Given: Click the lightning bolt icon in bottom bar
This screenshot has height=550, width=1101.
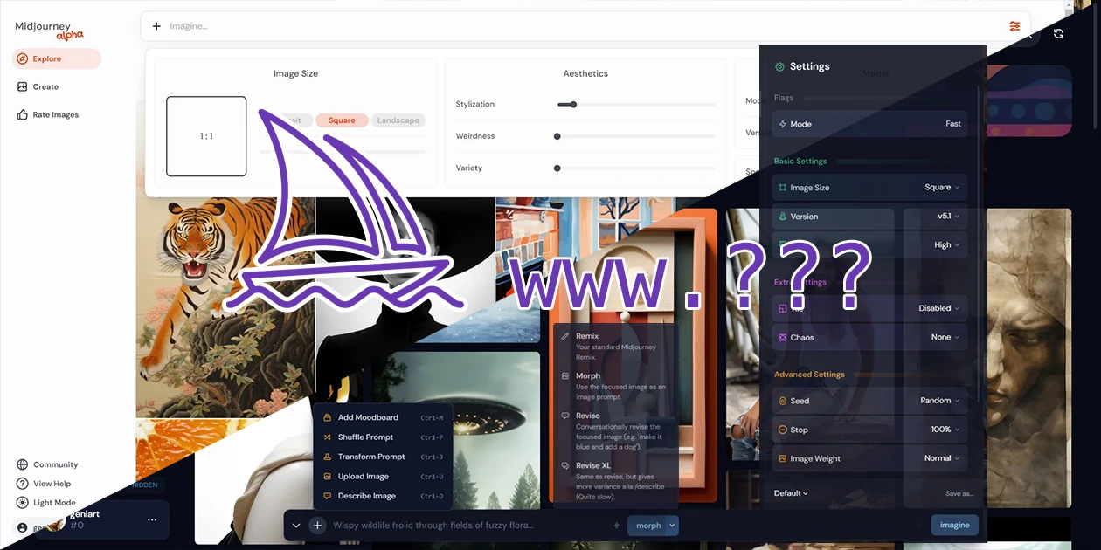Looking at the screenshot, I should pos(616,526).
